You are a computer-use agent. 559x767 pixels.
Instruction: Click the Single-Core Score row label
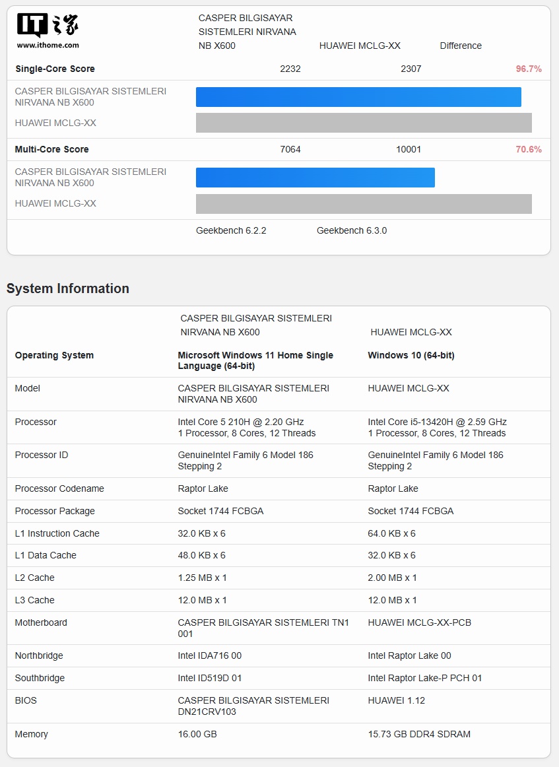55,69
